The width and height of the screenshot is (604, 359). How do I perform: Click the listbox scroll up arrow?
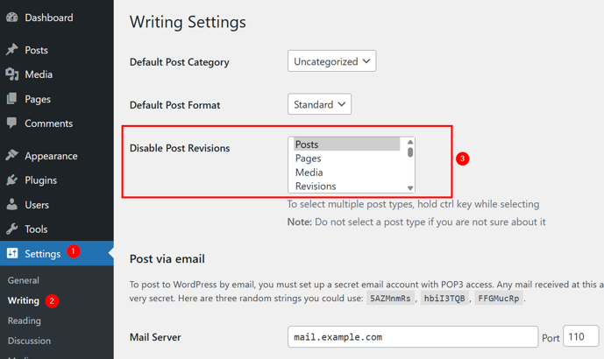click(x=410, y=142)
